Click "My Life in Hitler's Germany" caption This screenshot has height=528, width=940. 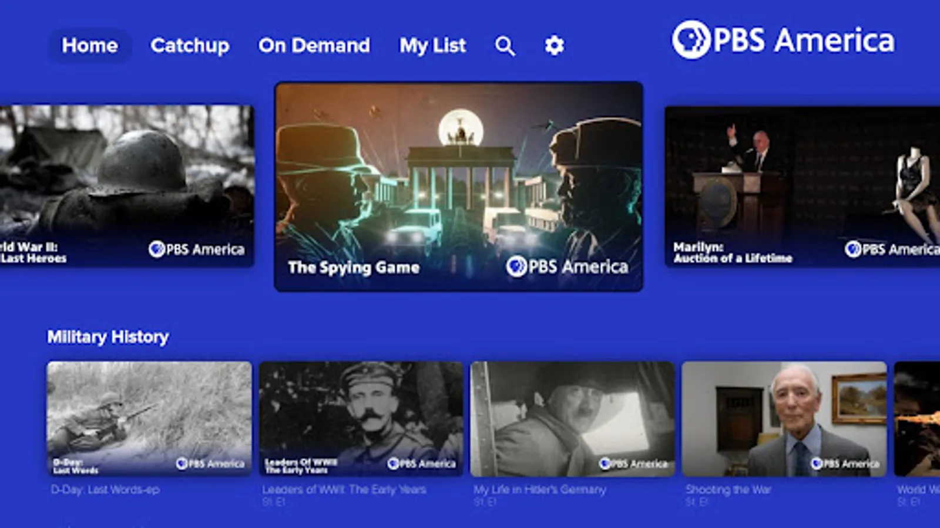pos(539,489)
